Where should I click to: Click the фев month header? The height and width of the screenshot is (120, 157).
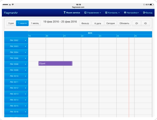(x=90, y=33)
